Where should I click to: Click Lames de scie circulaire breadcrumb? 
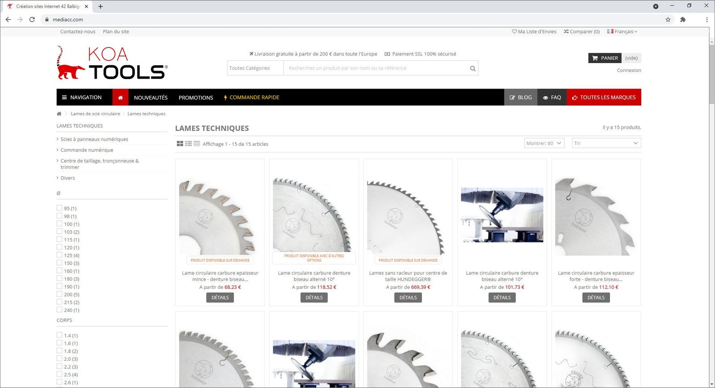click(x=95, y=114)
